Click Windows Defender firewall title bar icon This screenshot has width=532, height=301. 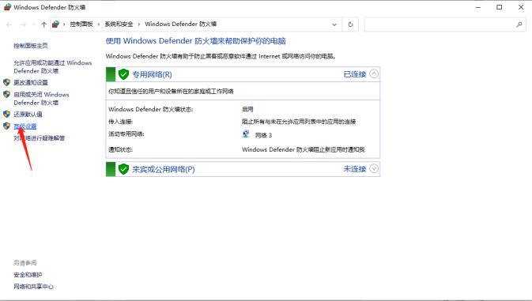tap(7, 7)
